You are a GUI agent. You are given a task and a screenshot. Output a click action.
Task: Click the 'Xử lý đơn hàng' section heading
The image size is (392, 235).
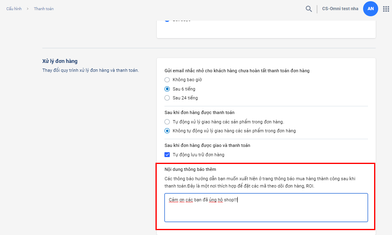[x=60, y=61]
